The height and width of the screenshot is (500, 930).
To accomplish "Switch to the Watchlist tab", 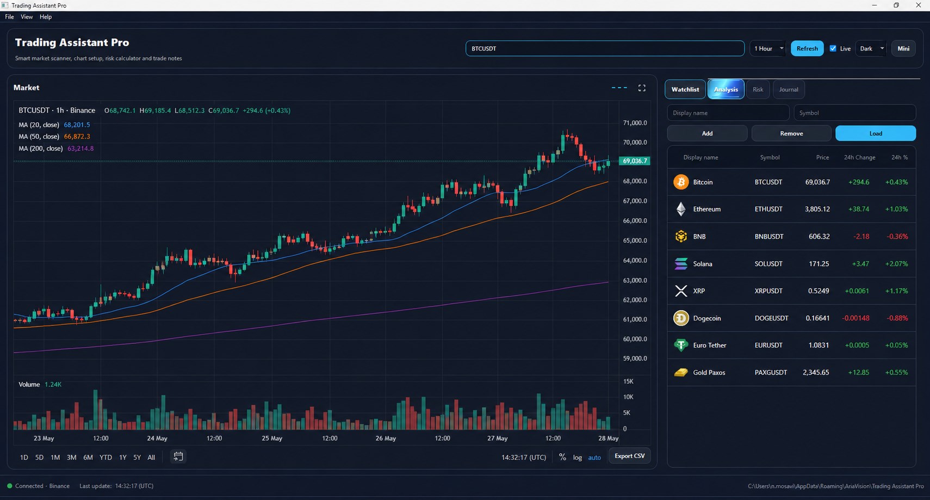I will point(685,89).
